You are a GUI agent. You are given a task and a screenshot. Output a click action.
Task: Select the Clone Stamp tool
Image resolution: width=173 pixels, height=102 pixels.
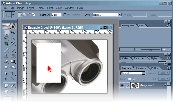pos(6,56)
